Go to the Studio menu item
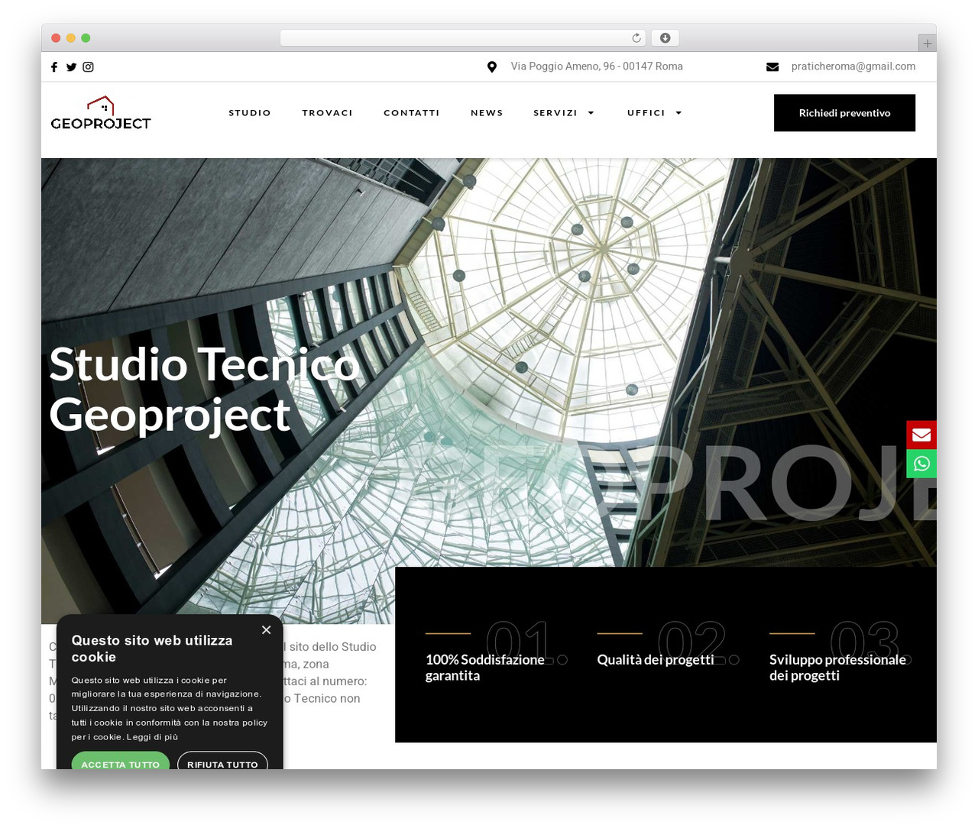Image resolution: width=978 pixels, height=828 pixels. 250,113
